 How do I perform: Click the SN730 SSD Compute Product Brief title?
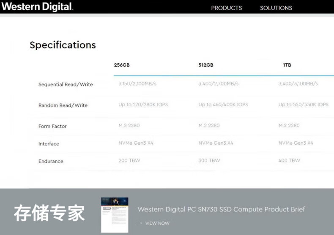coord(221,209)
